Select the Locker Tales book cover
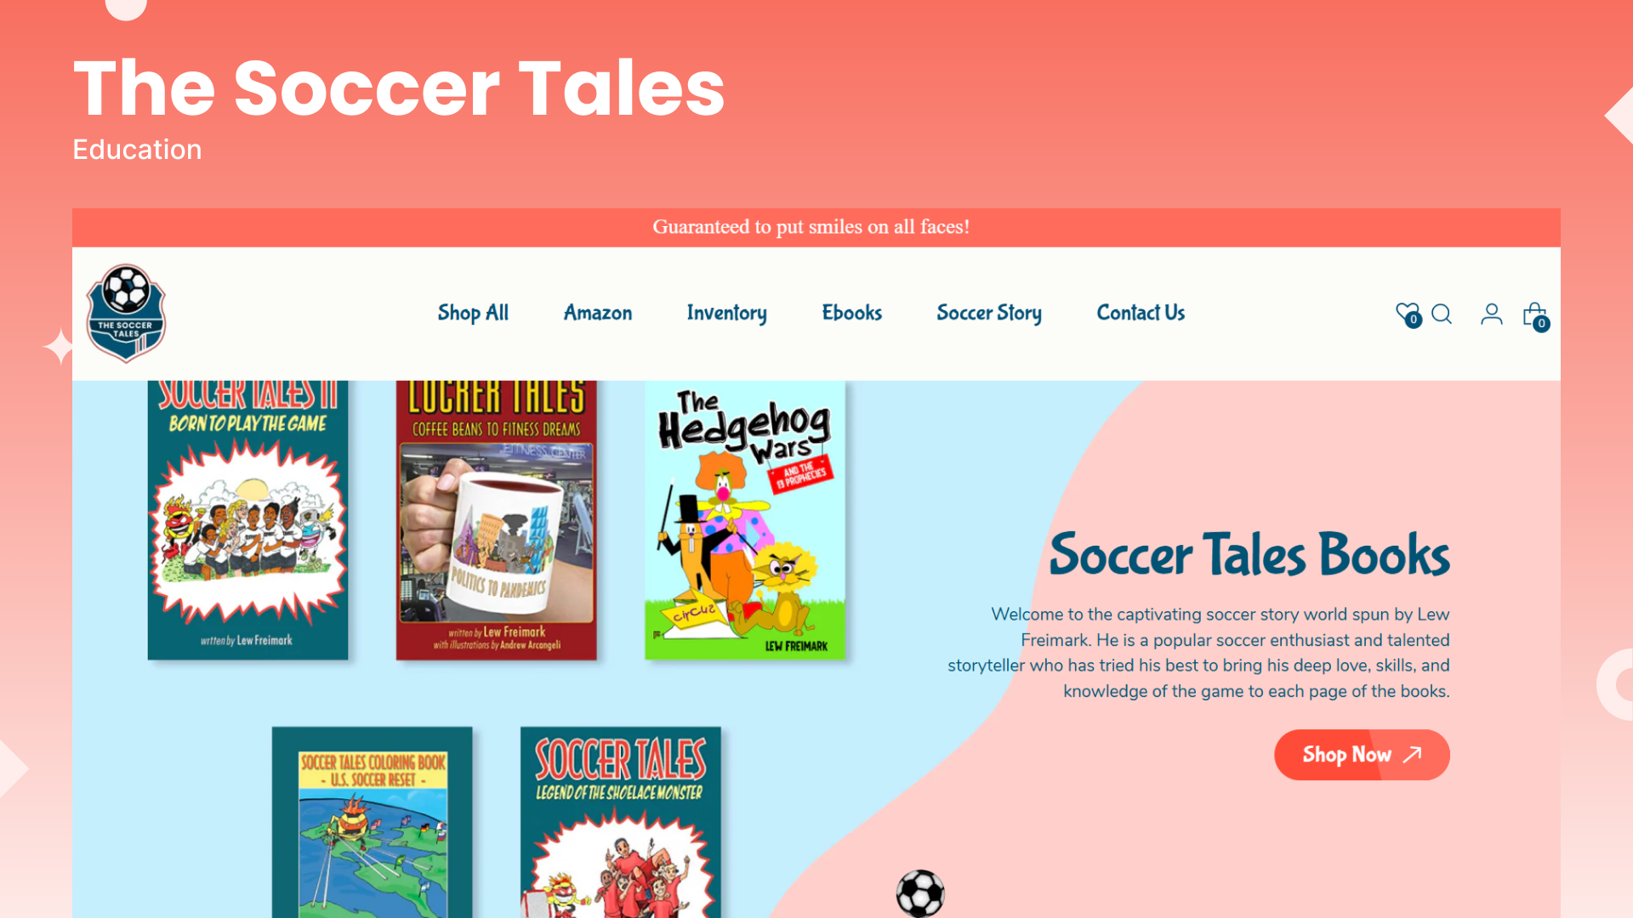This screenshot has width=1633, height=918. (x=496, y=520)
